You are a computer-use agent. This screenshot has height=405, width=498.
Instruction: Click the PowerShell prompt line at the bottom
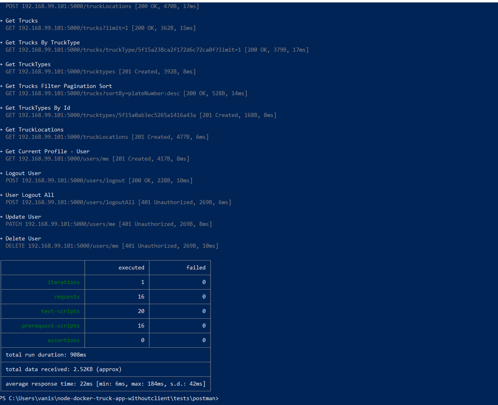pyautogui.click(x=109, y=398)
